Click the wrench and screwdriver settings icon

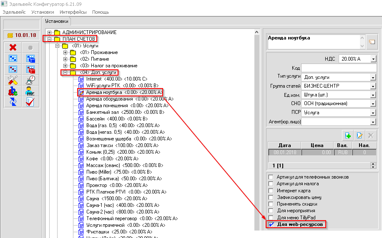coord(13,80)
